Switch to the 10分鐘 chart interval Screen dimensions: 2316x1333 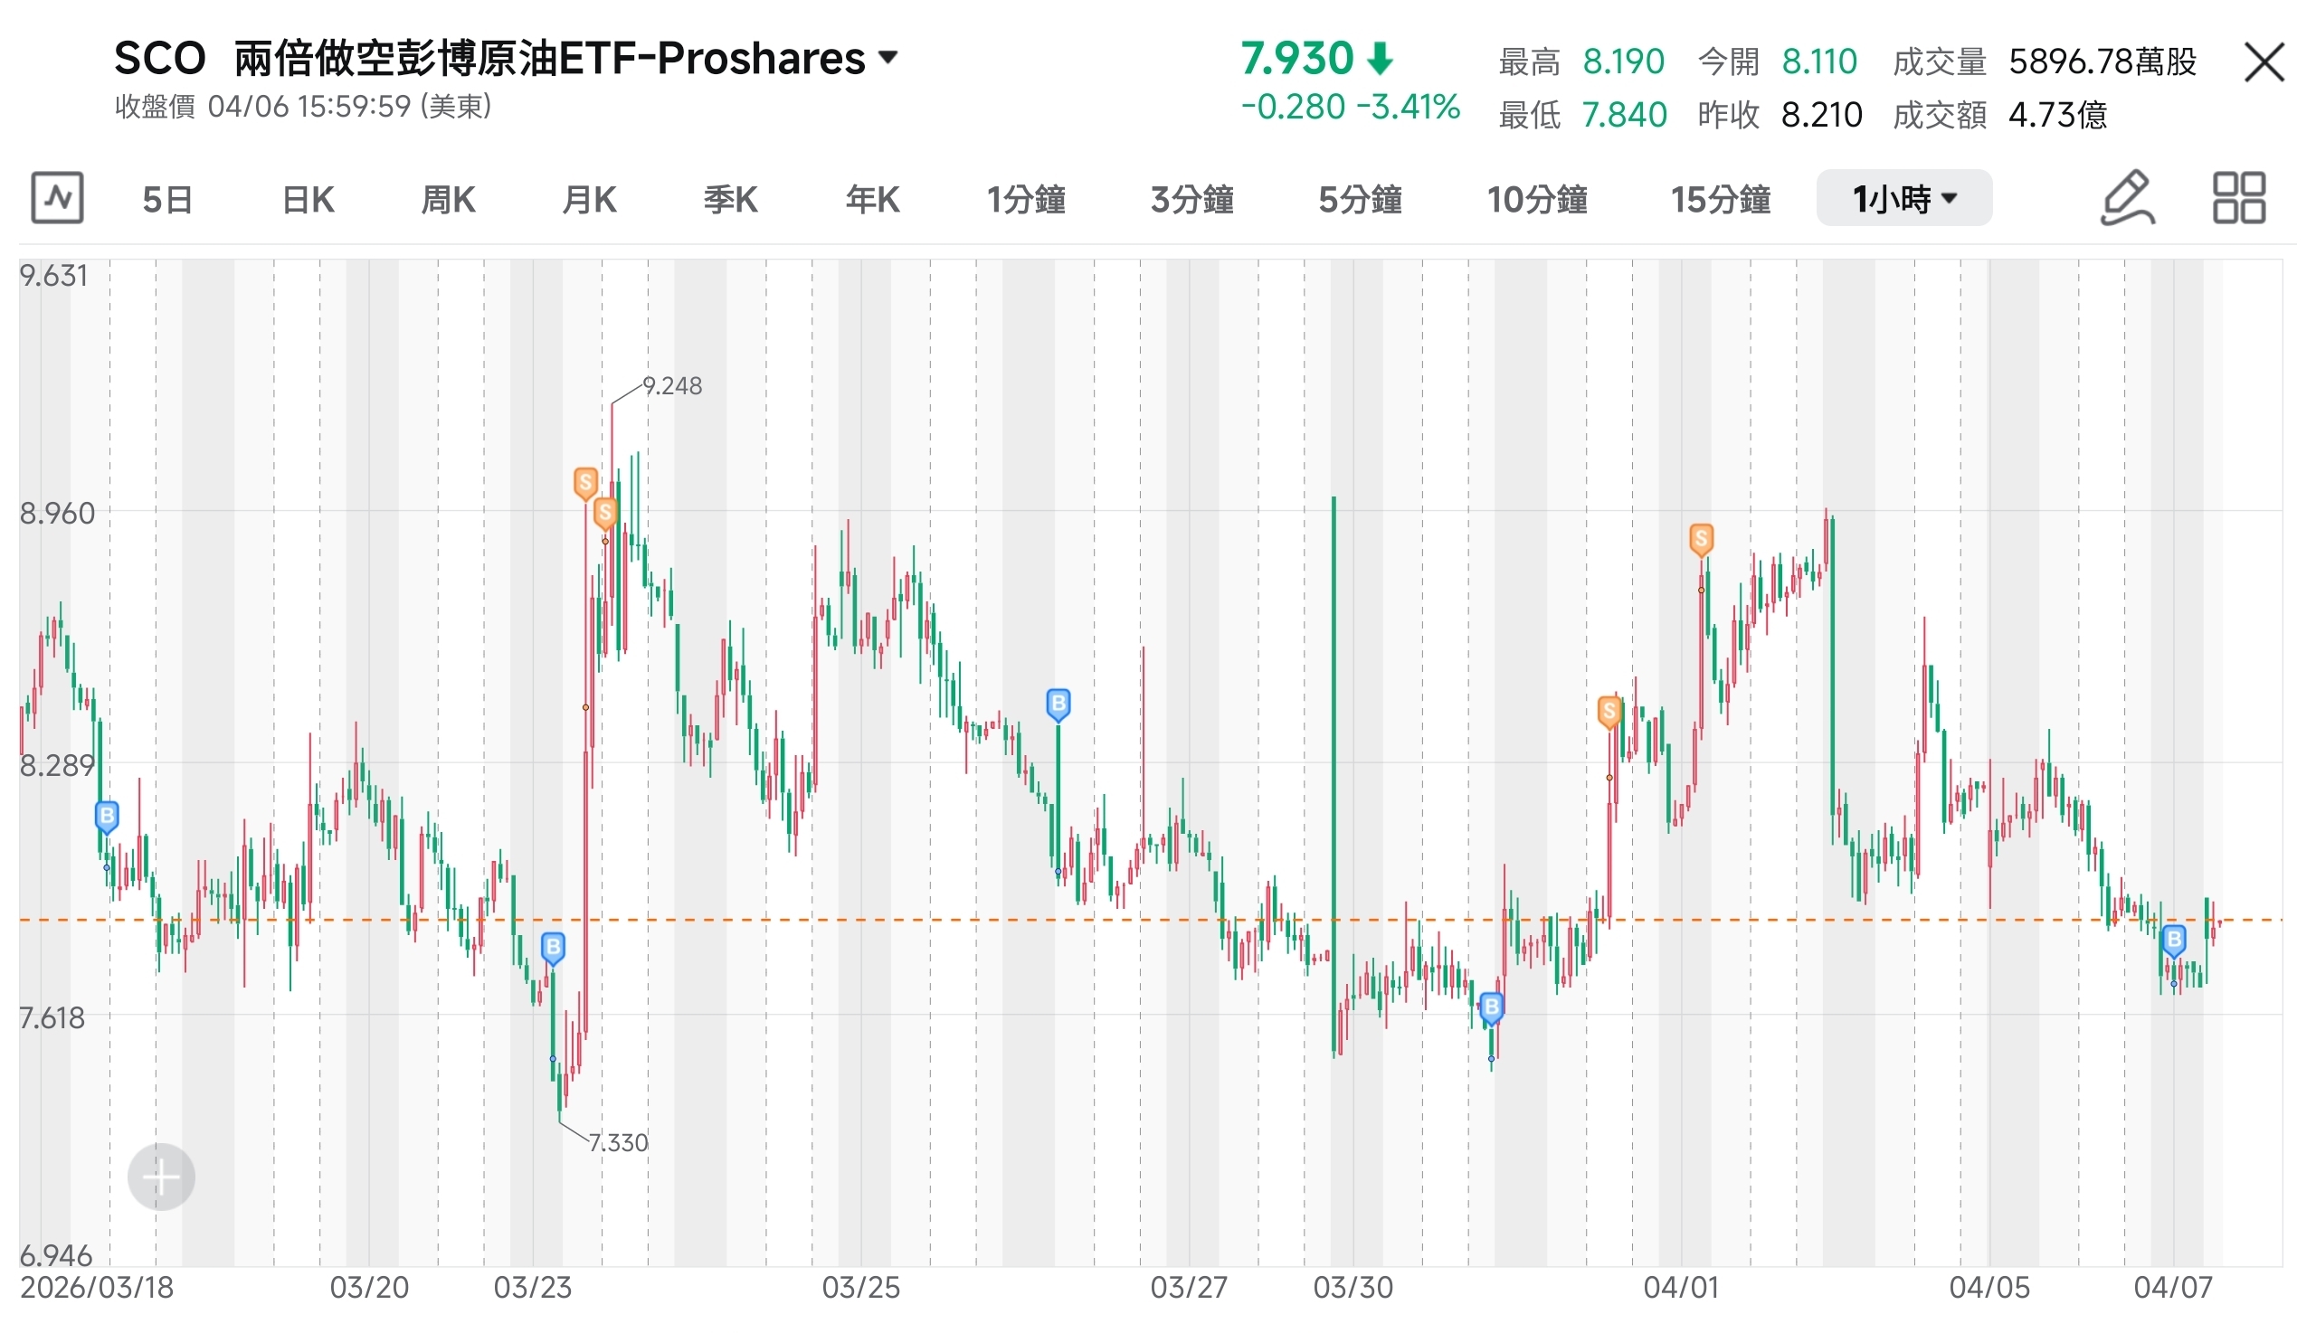[x=1538, y=198]
